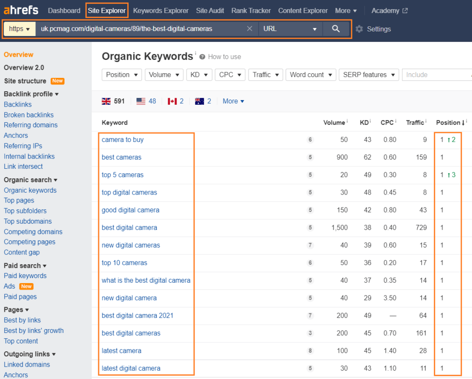
Task: Open the Volume filter dropdown
Action: (x=164, y=75)
